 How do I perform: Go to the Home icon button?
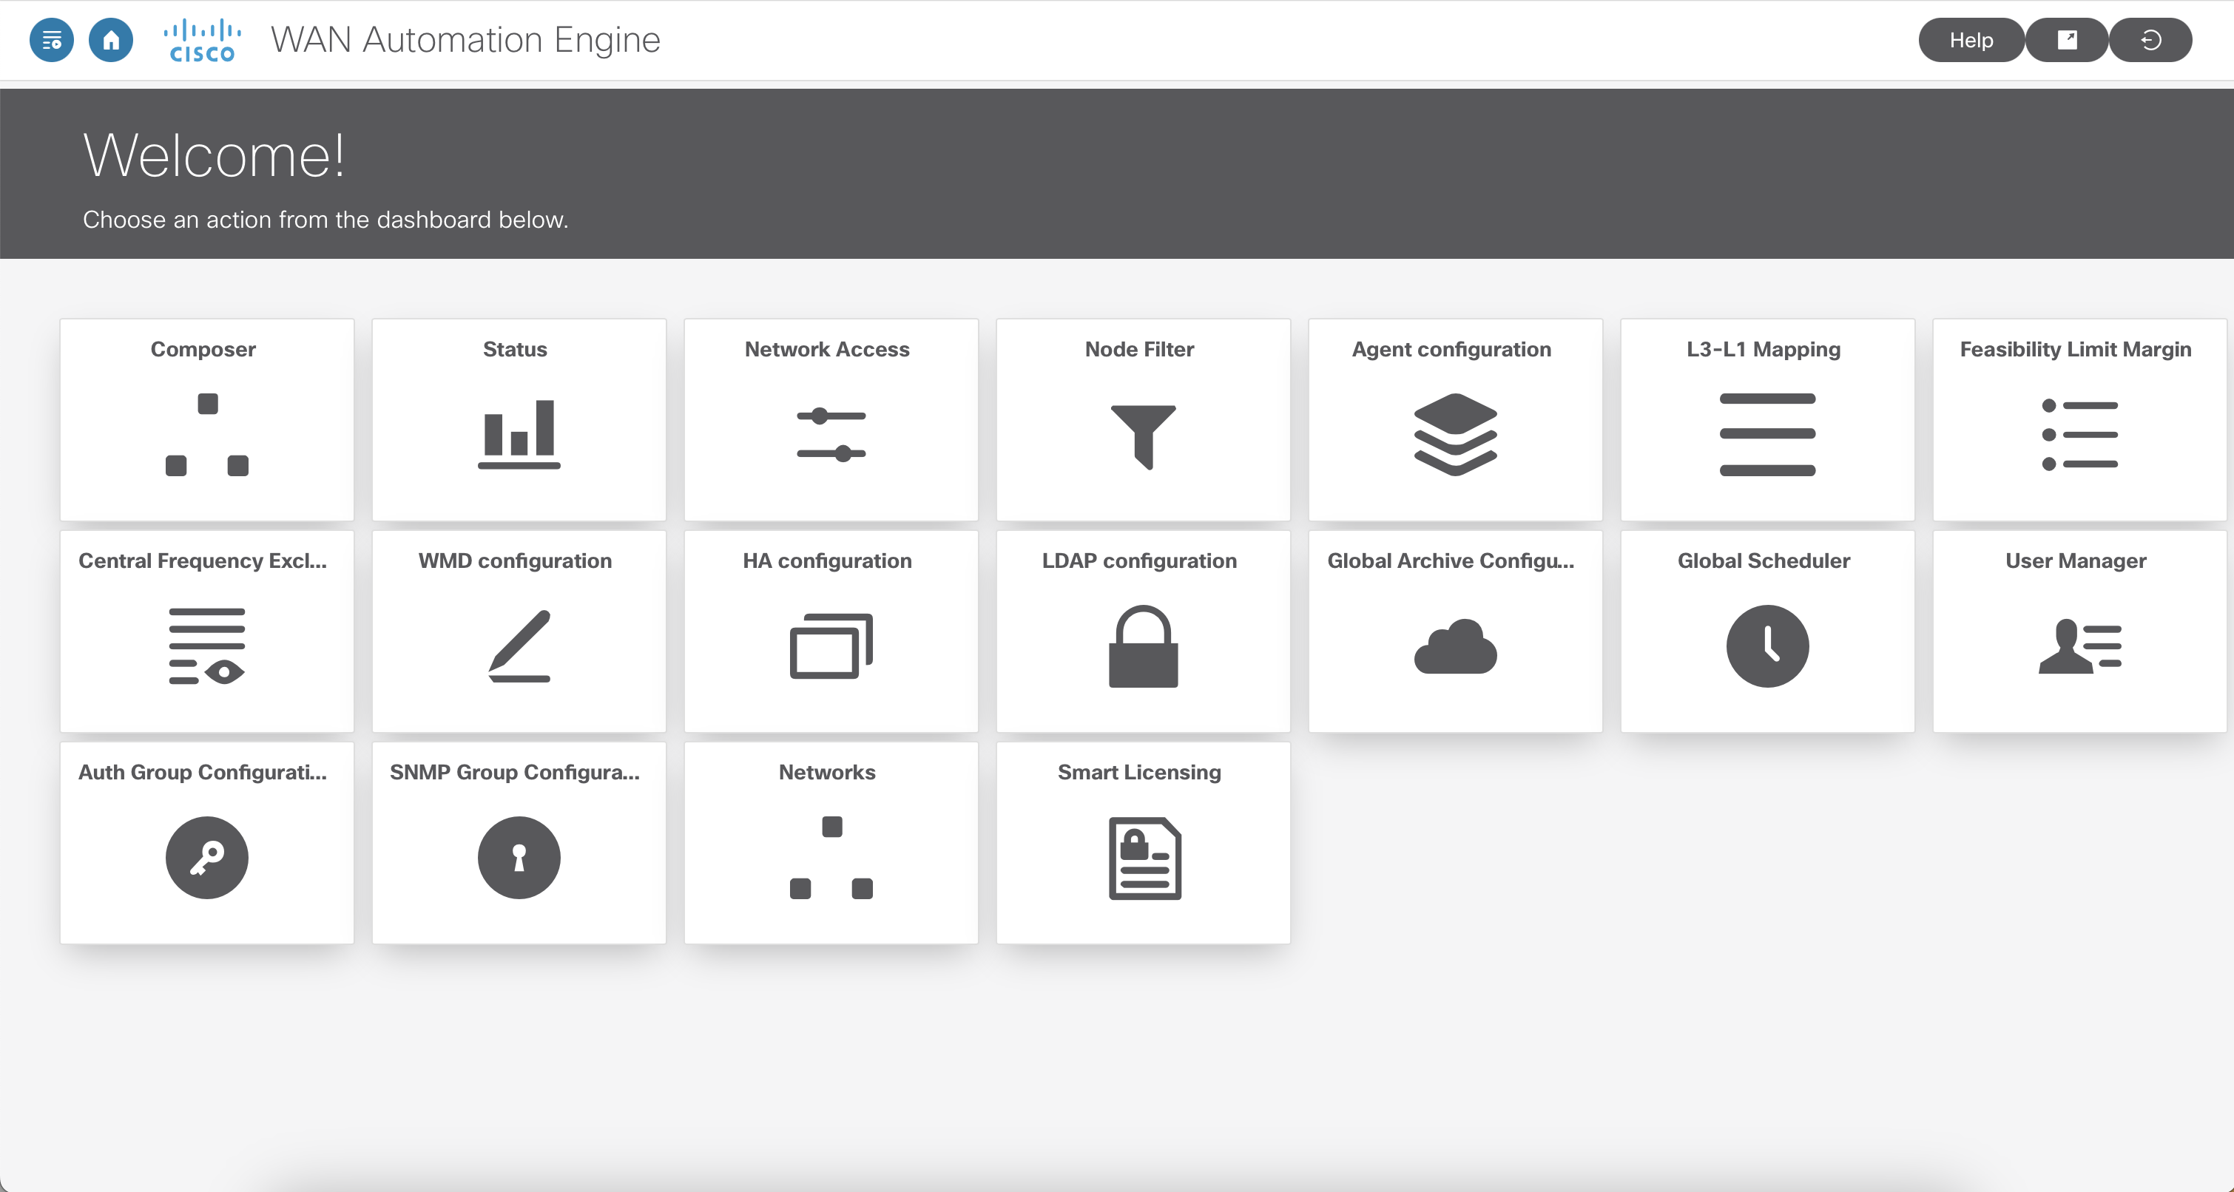coord(111,40)
